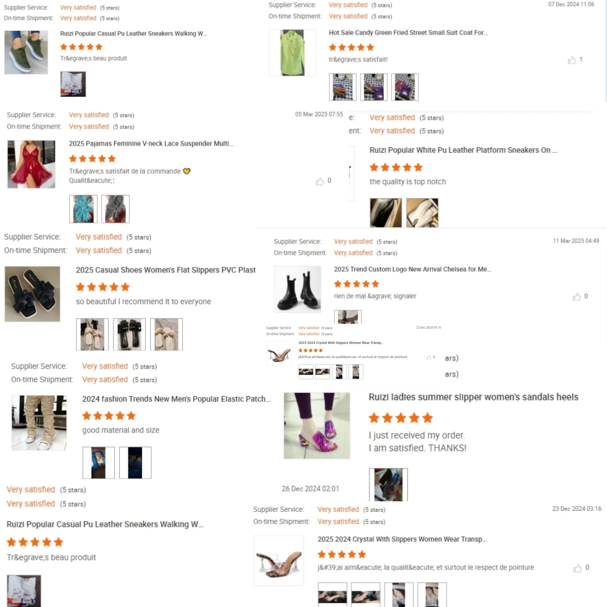
Task: Open 'Hot Sale Candy Green Fried Street' title
Action: point(408,33)
